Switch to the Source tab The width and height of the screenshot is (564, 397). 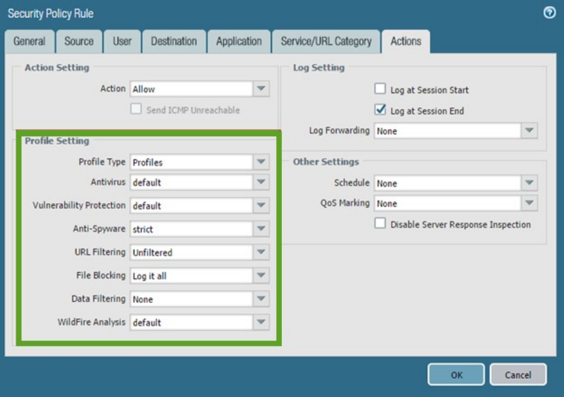click(79, 42)
